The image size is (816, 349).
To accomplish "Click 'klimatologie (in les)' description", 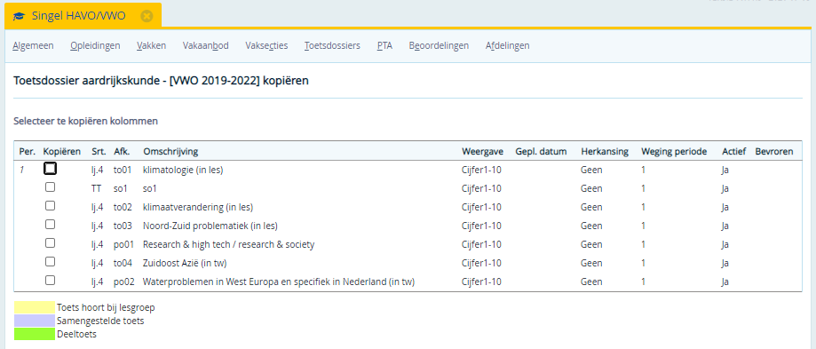I will [x=183, y=170].
